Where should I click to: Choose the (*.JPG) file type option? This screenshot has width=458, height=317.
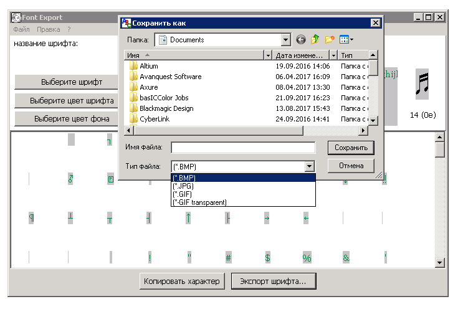[243, 186]
